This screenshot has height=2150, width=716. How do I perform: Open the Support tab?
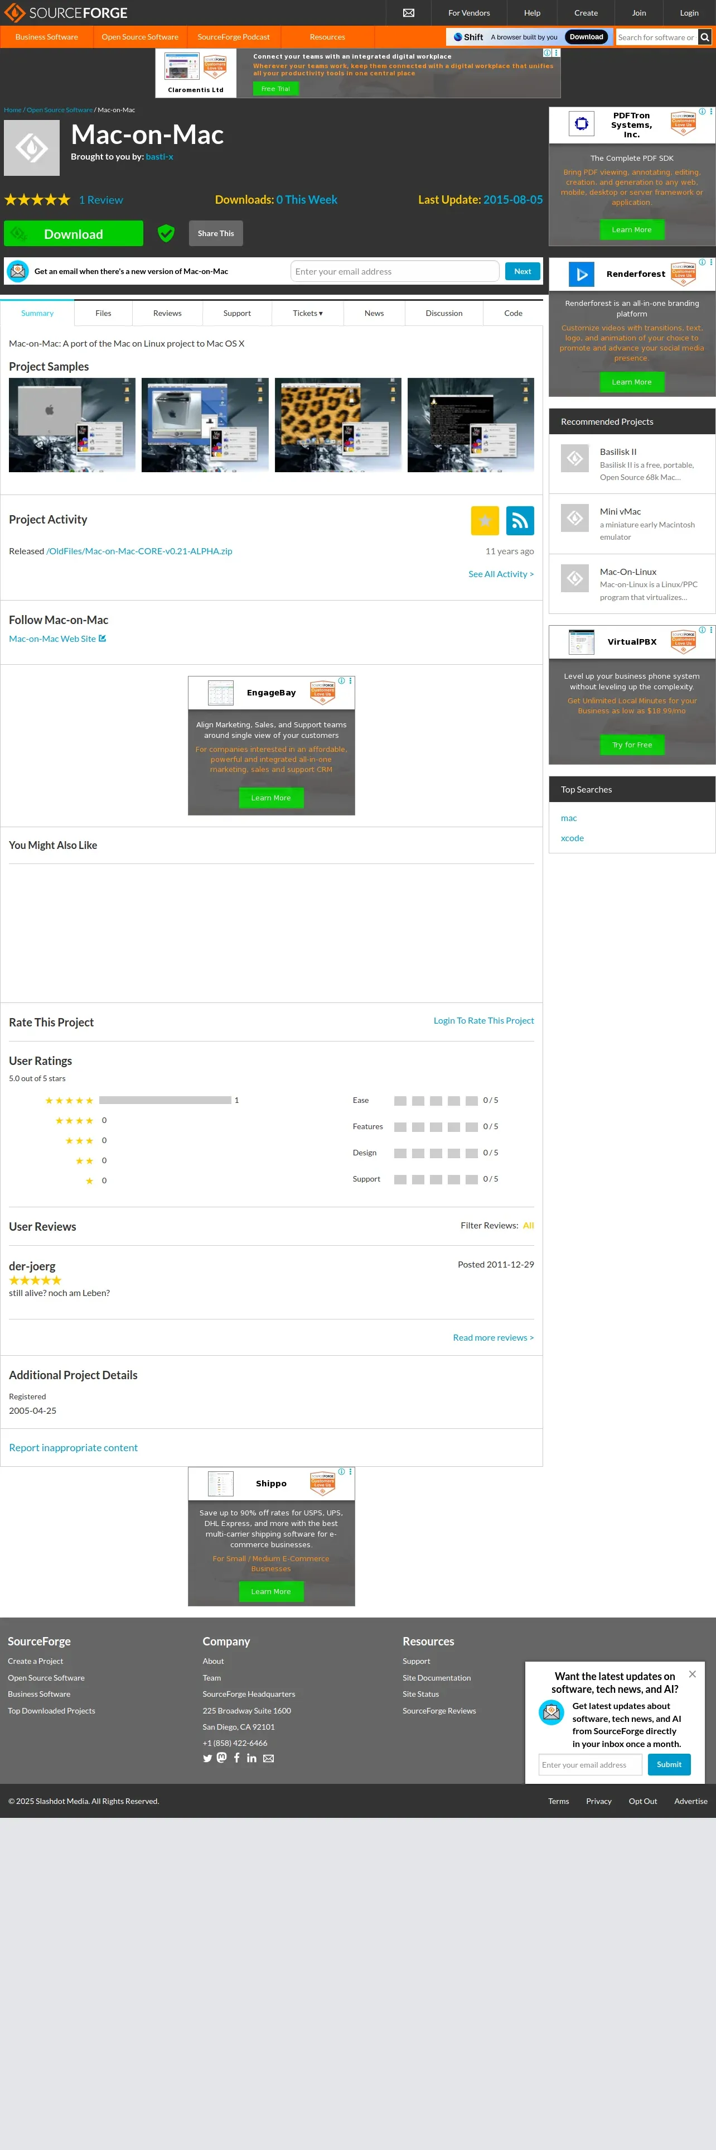pos(237,313)
